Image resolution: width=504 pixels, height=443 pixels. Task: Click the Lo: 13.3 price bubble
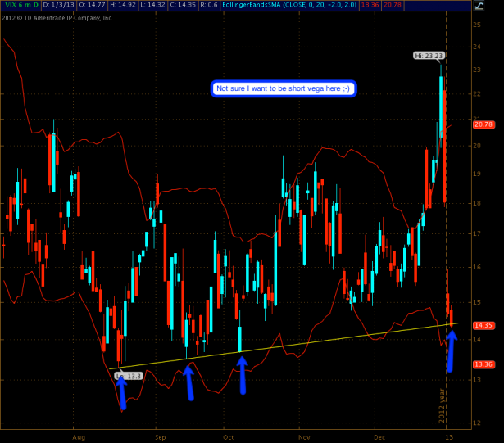pos(129,375)
